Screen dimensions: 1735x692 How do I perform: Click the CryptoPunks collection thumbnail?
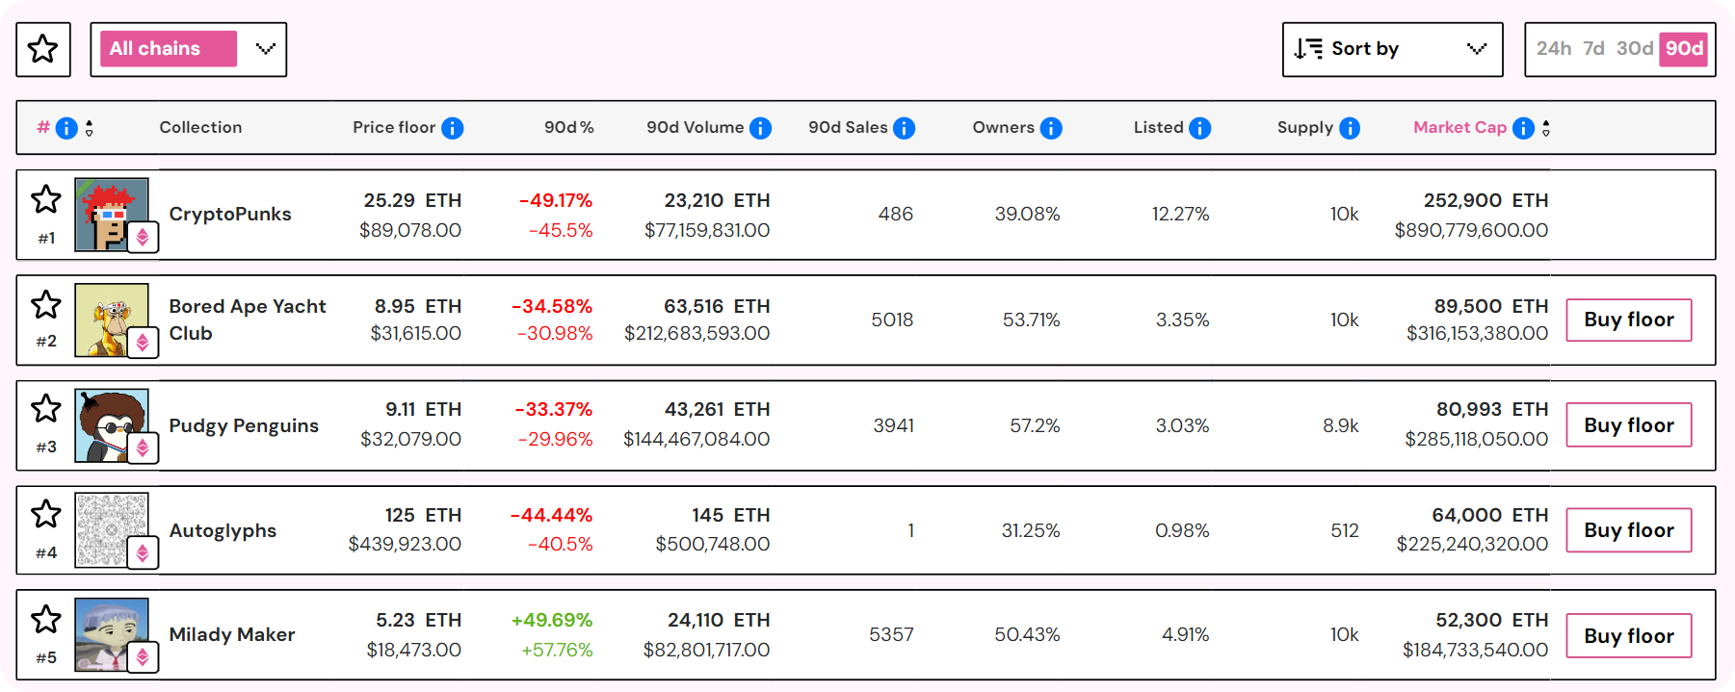point(111,214)
